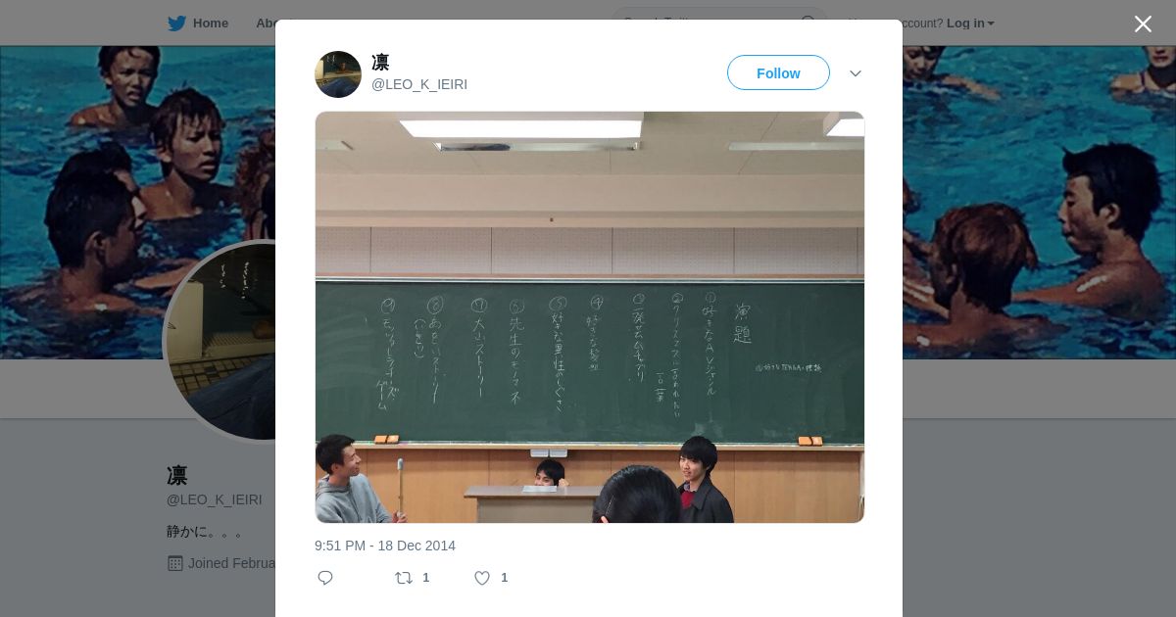Click the calendar joined-date icon
This screenshot has width=1176, height=617.
click(x=175, y=563)
